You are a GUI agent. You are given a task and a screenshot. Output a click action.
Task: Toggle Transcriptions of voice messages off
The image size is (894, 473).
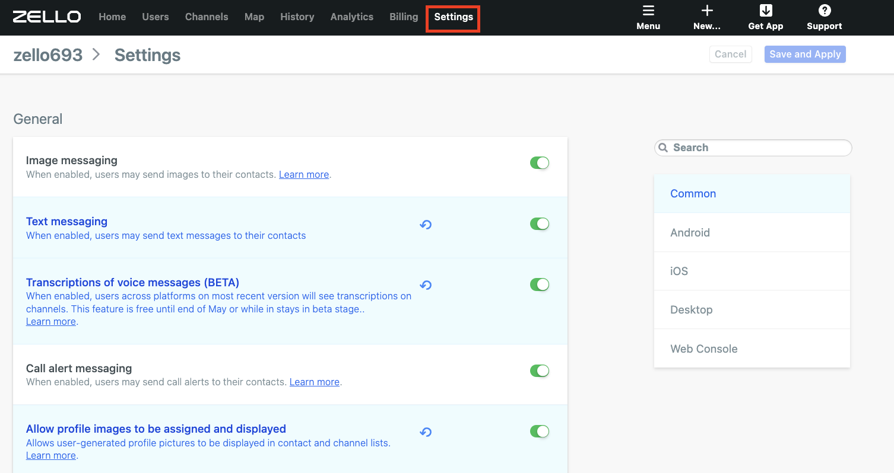coord(540,284)
